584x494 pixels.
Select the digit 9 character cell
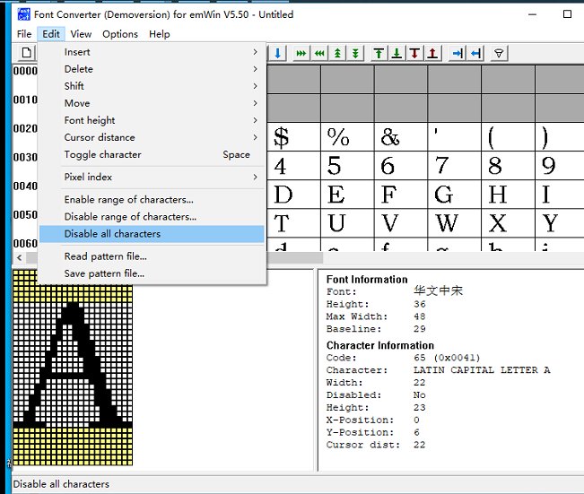560,166
